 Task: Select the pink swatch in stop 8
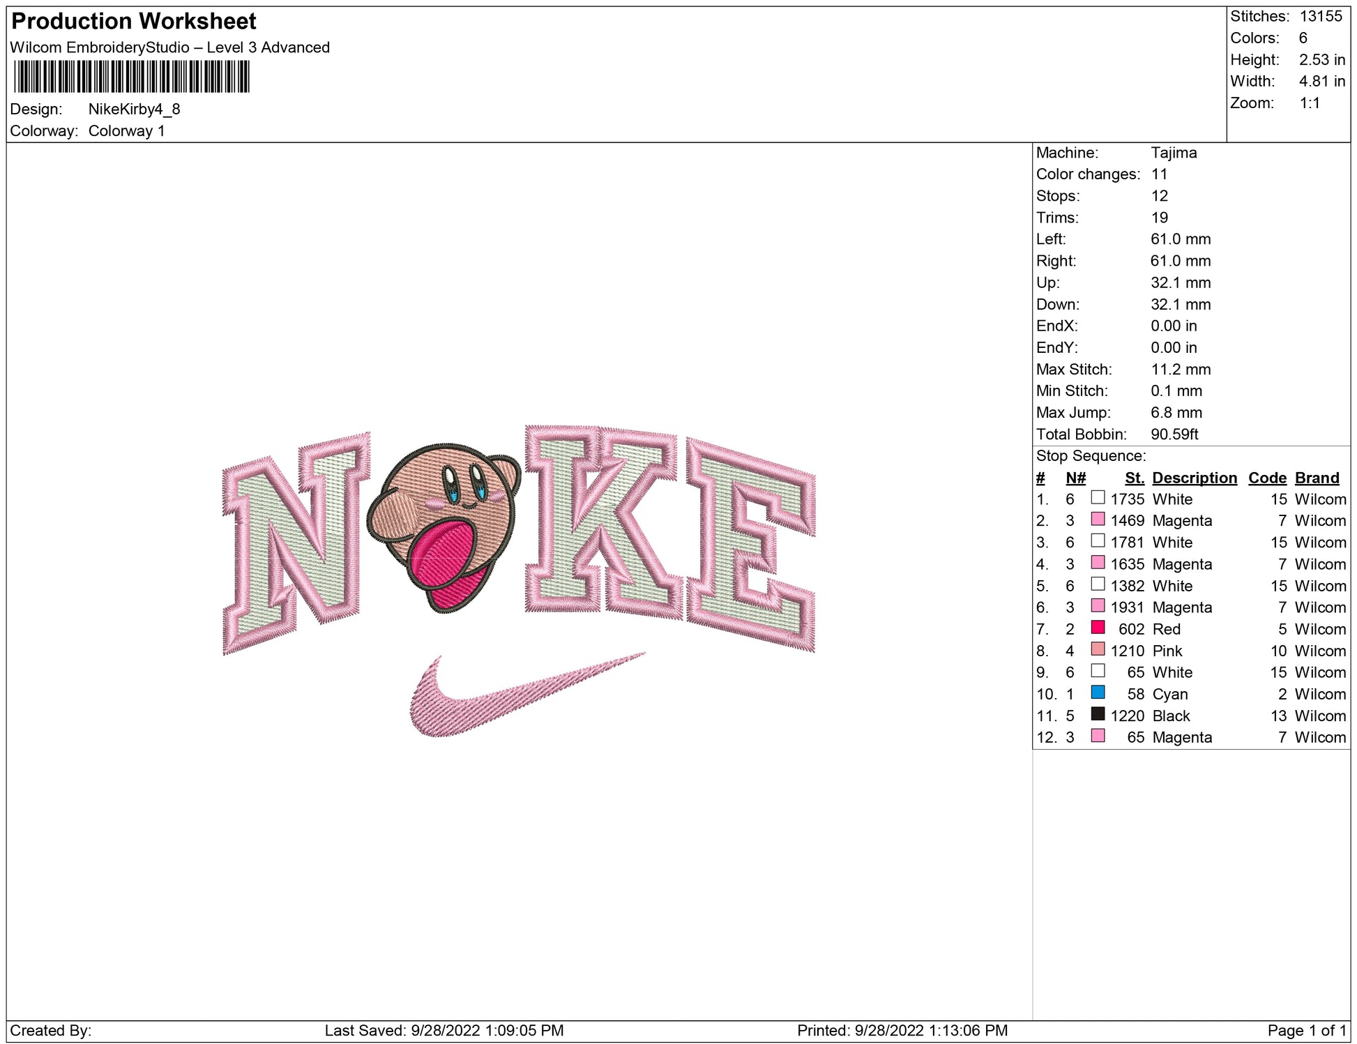[1098, 649]
